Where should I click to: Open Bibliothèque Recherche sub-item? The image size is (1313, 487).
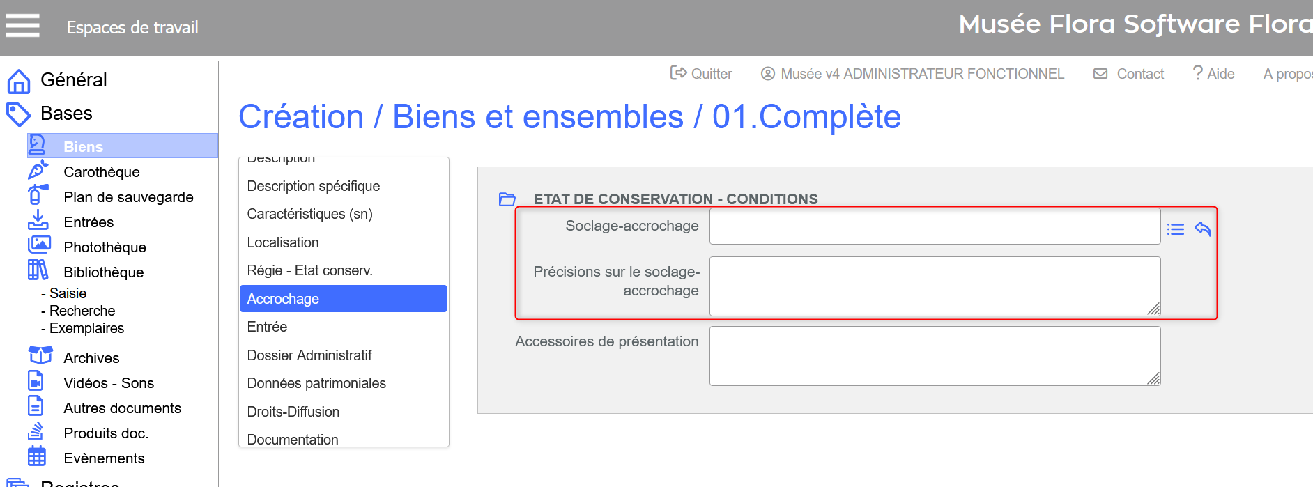[x=78, y=311]
